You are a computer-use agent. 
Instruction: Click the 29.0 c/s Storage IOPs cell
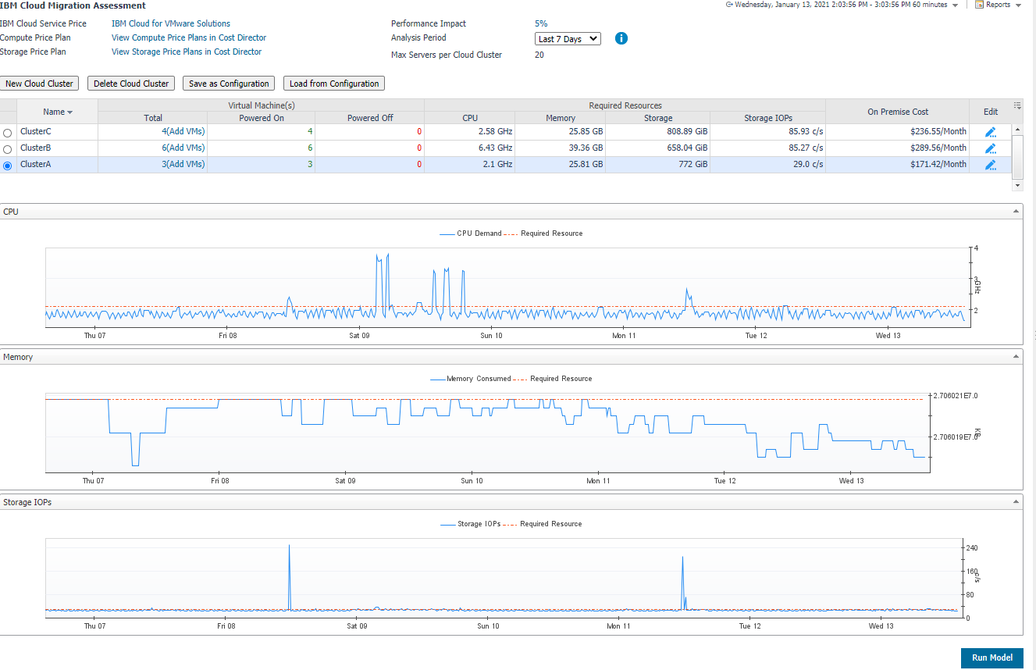coord(768,165)
